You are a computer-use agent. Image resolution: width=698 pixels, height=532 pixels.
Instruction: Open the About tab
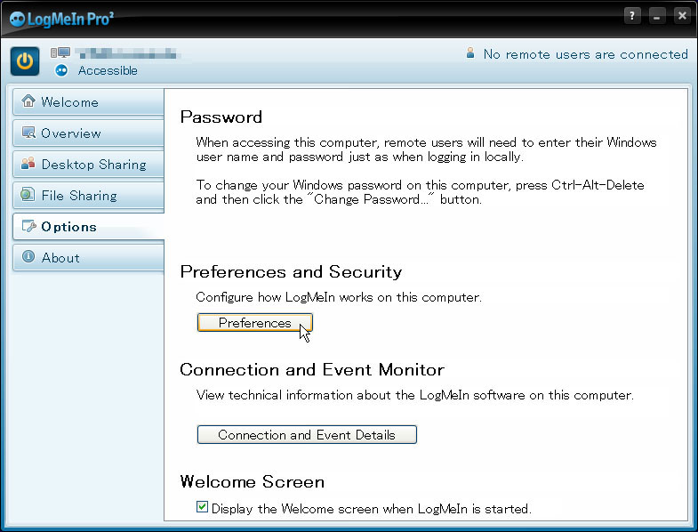(89, 258)
